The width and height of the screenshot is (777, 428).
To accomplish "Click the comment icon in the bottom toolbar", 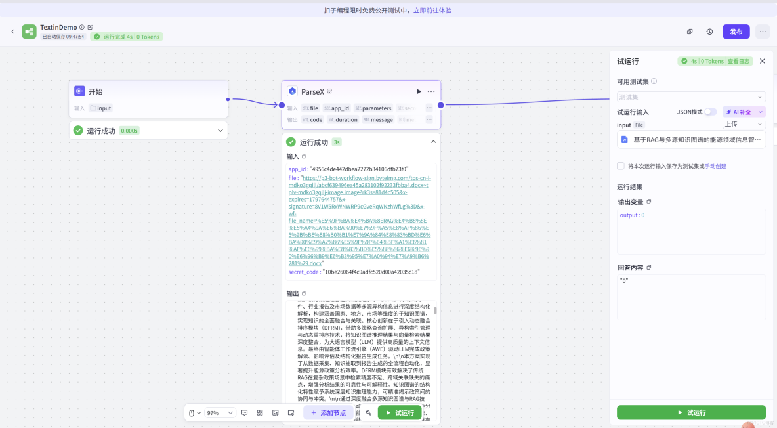I will tap(245, 414).
